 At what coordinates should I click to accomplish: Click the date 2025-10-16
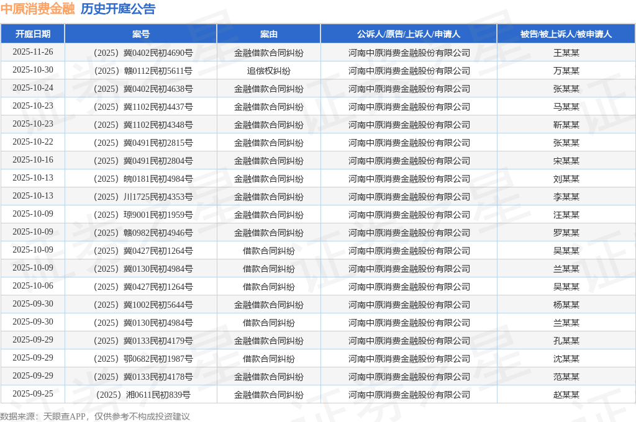33,159
